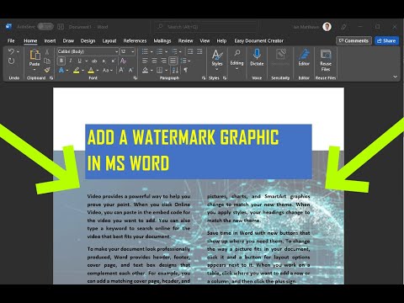Toggle Justify paragraph alignment
The width and height of the screenshot is (404, 303).
pos(173,61)
